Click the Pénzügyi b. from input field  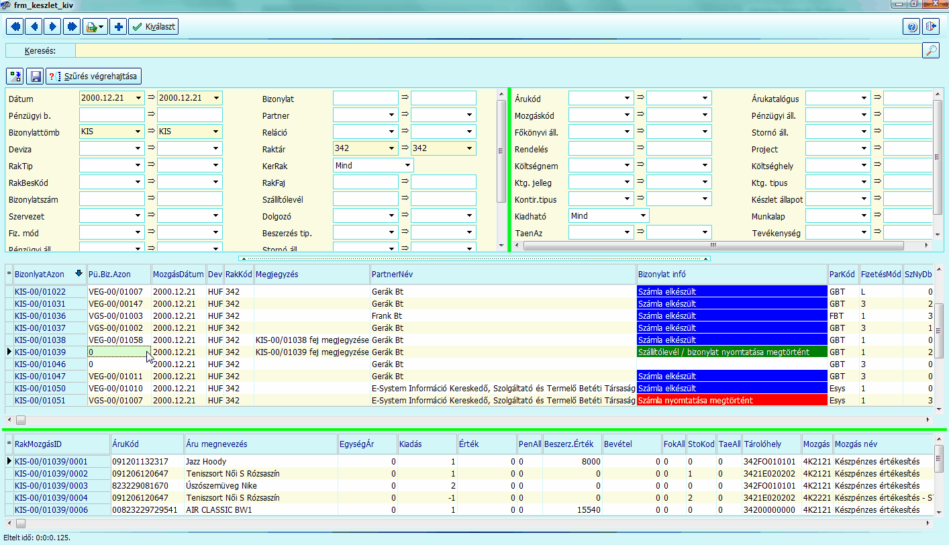112,115
